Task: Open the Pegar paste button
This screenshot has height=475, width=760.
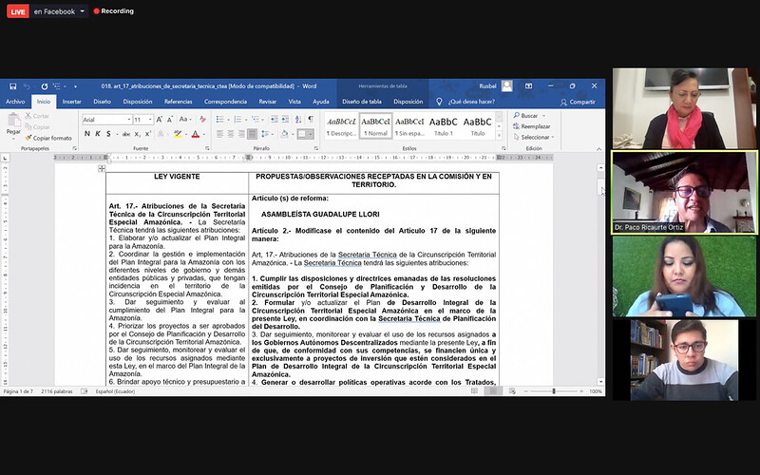Action: point(13,124)
